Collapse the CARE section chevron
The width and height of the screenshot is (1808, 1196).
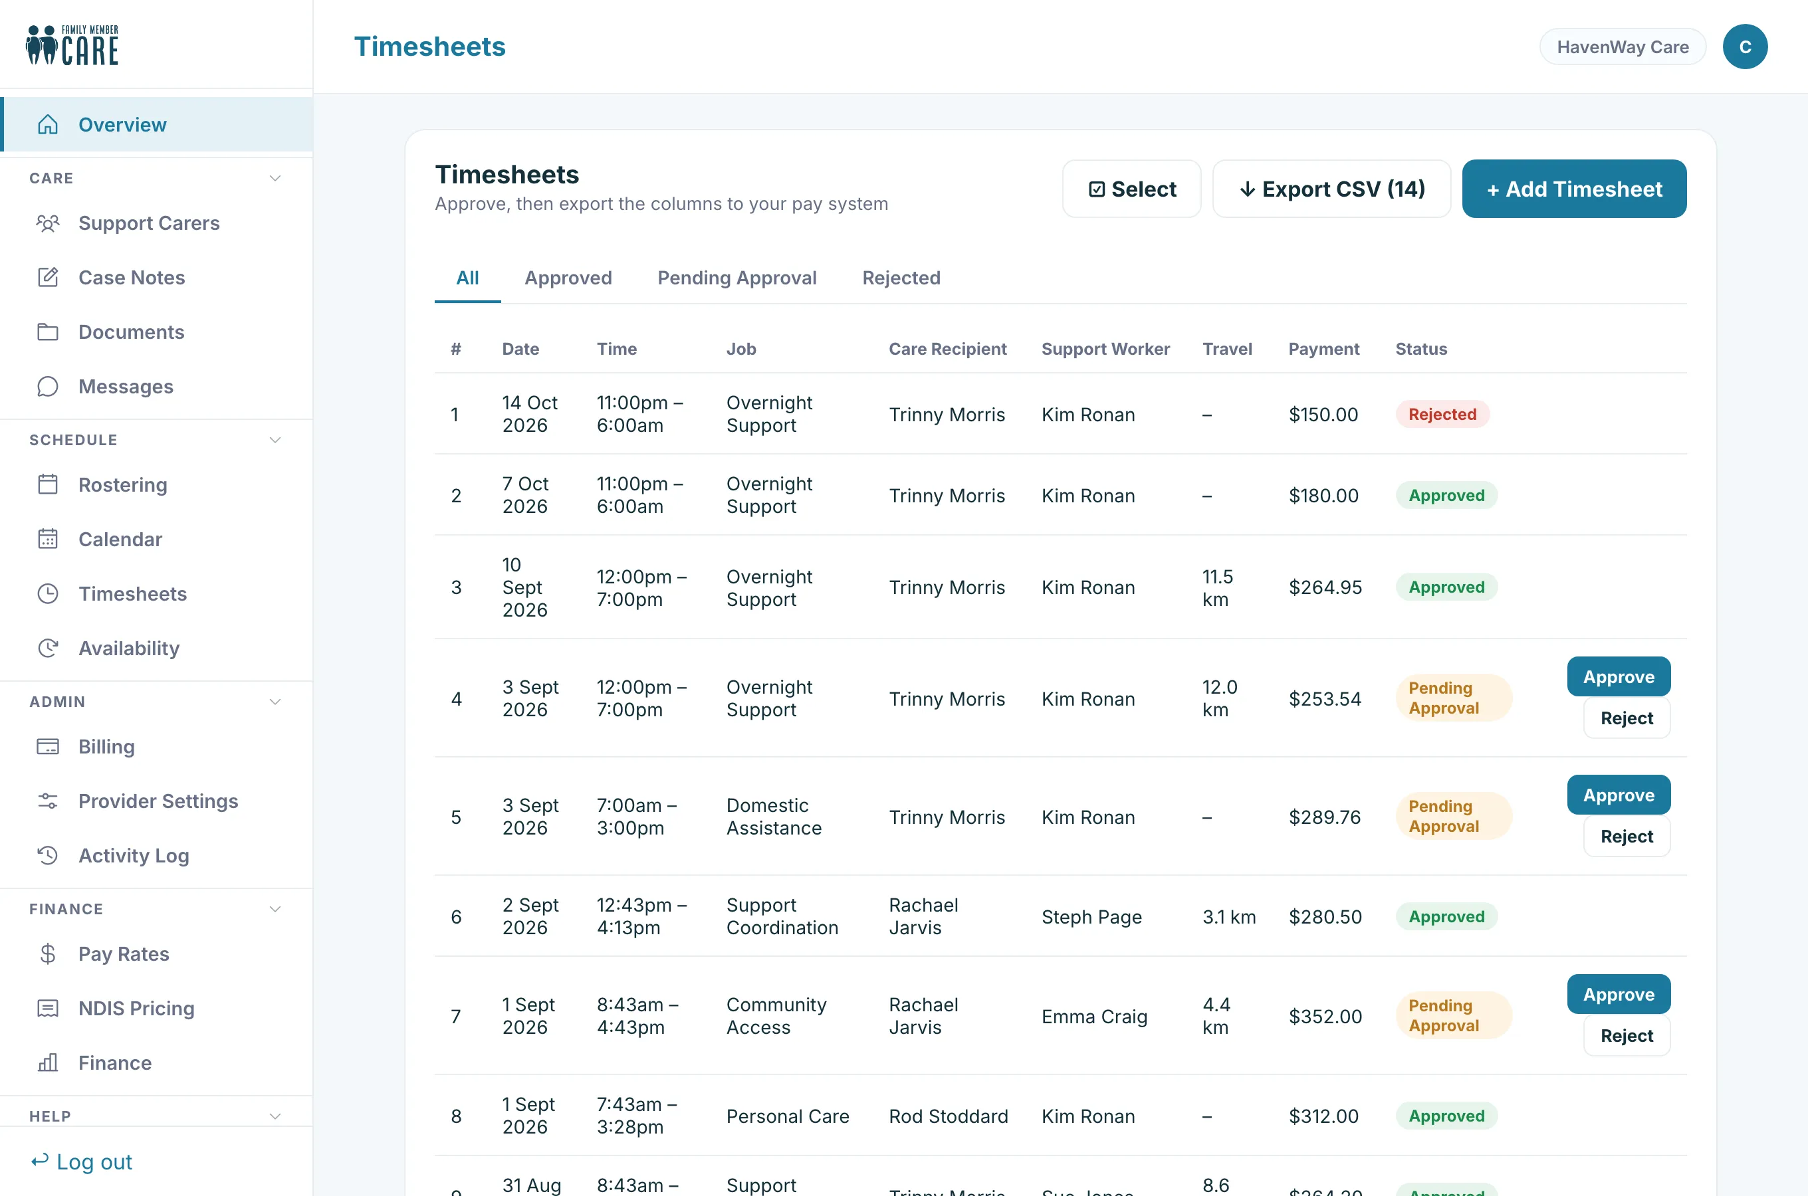(275, 177)
